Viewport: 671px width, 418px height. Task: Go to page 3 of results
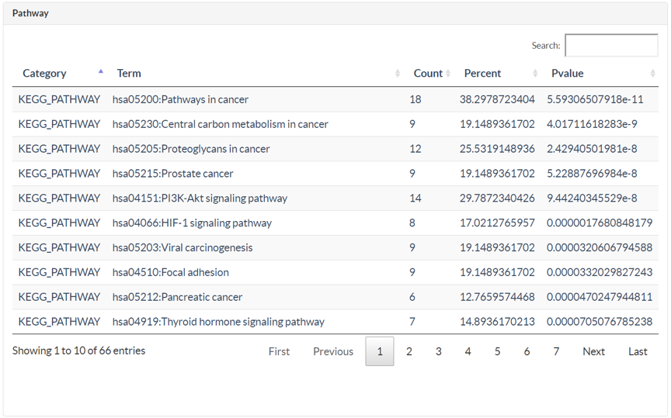(439, 351)
